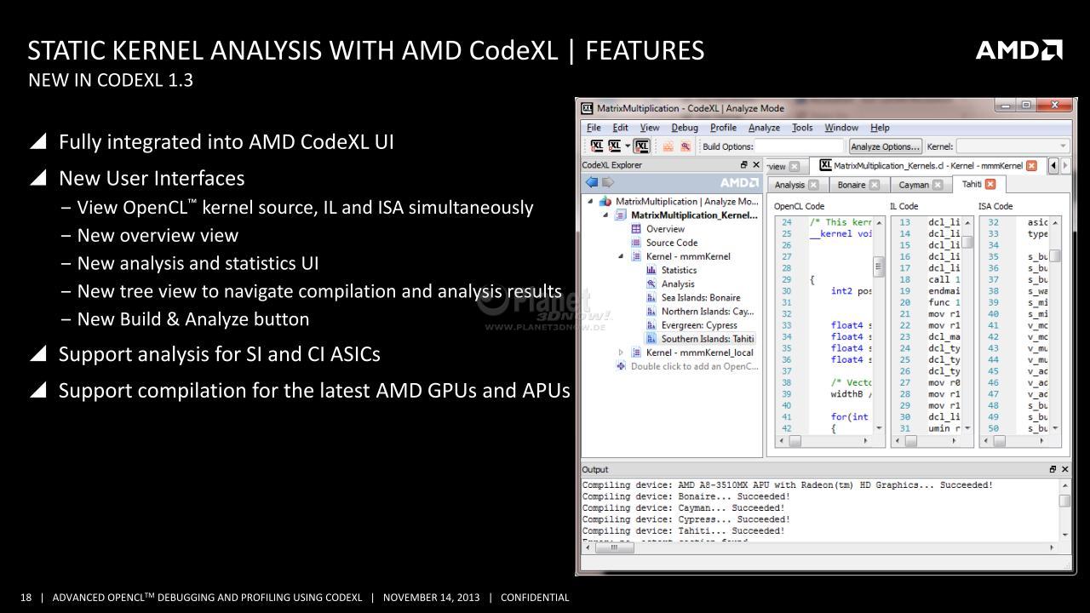The width and height of the screenshot is (1090, 613).
Task: Click the ISA Code vertical scrollbar
Action: 1055,324
